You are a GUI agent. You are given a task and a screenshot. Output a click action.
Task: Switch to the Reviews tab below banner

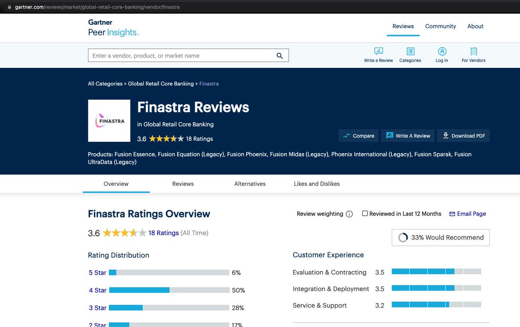tap(183, 184)
